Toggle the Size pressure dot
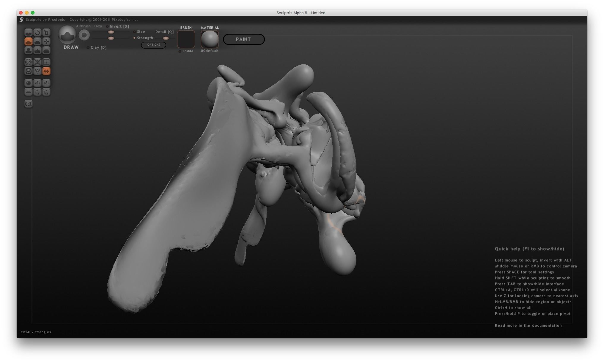Viewport: 604px width, 362px height. click(x=134, y=32)
